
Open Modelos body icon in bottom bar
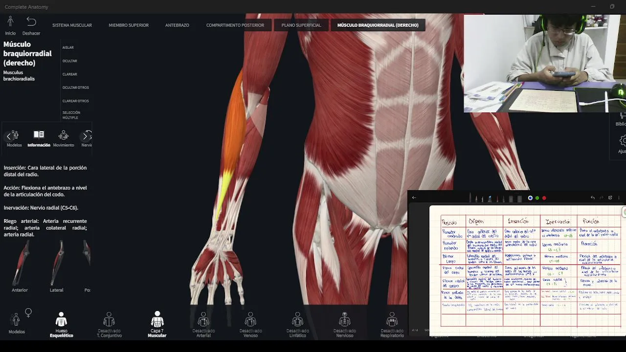coord(16,320)
